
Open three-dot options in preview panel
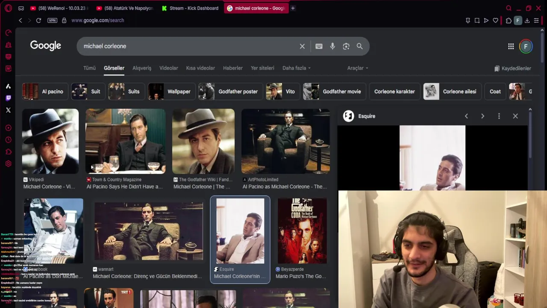[x=499, y=116]
